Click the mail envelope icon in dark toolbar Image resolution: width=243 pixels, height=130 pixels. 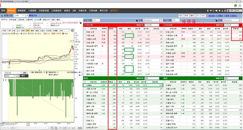tap(216, 11)
